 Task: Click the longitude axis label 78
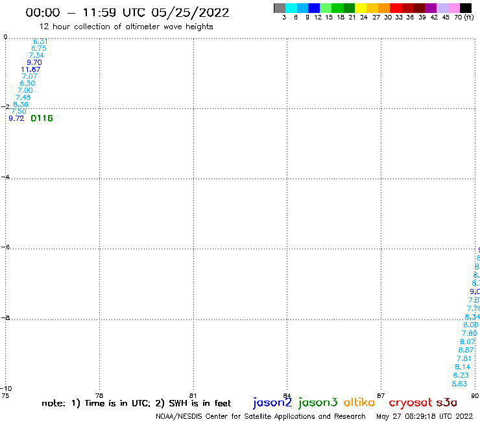[x=99, y=395]
